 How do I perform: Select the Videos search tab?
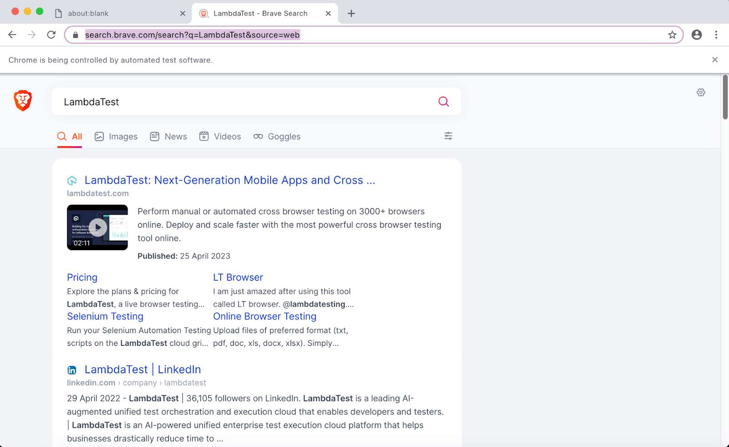click(220, 137)
